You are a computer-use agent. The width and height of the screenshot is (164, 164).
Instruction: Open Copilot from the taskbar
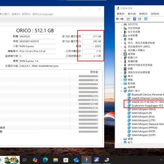click(35, 160)
